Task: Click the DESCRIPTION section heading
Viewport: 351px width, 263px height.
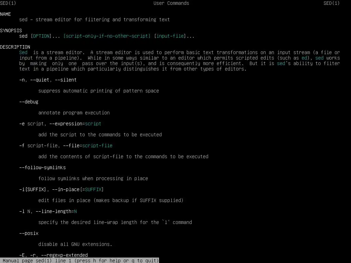Action: [15, 47]
